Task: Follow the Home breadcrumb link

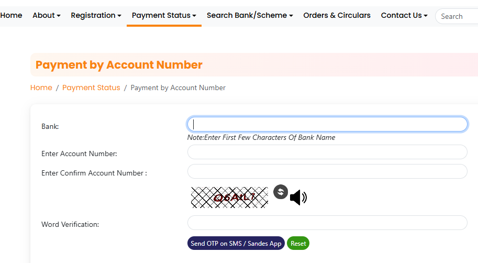Action: tap(41, 88)
